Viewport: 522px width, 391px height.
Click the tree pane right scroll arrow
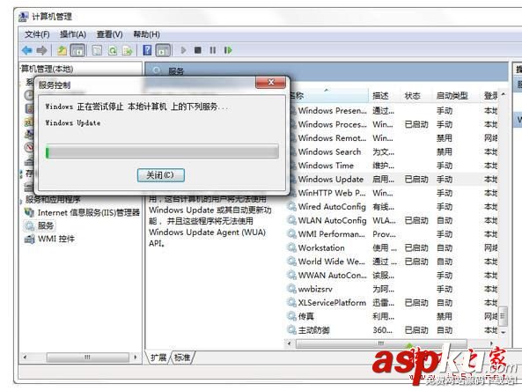[136, 357]
